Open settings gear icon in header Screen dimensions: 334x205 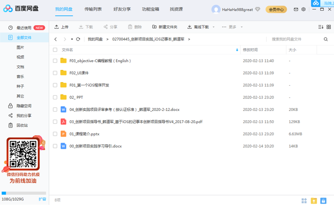point(304,9)
